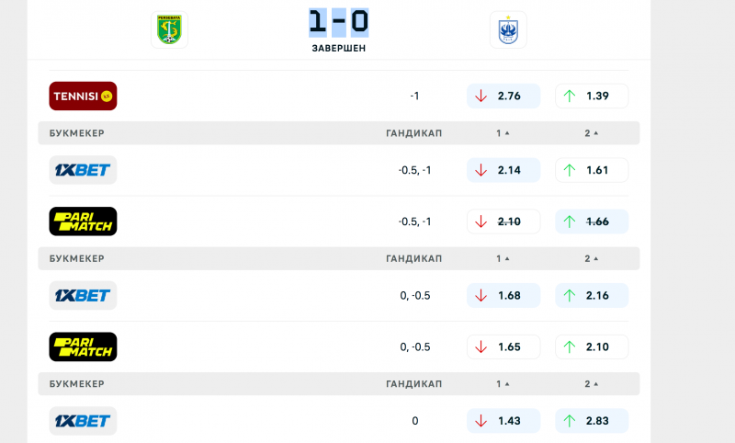Select Parimatch odds 1.65
The width and height of the screenshot is (735, 443).
(x=503, y=346)
